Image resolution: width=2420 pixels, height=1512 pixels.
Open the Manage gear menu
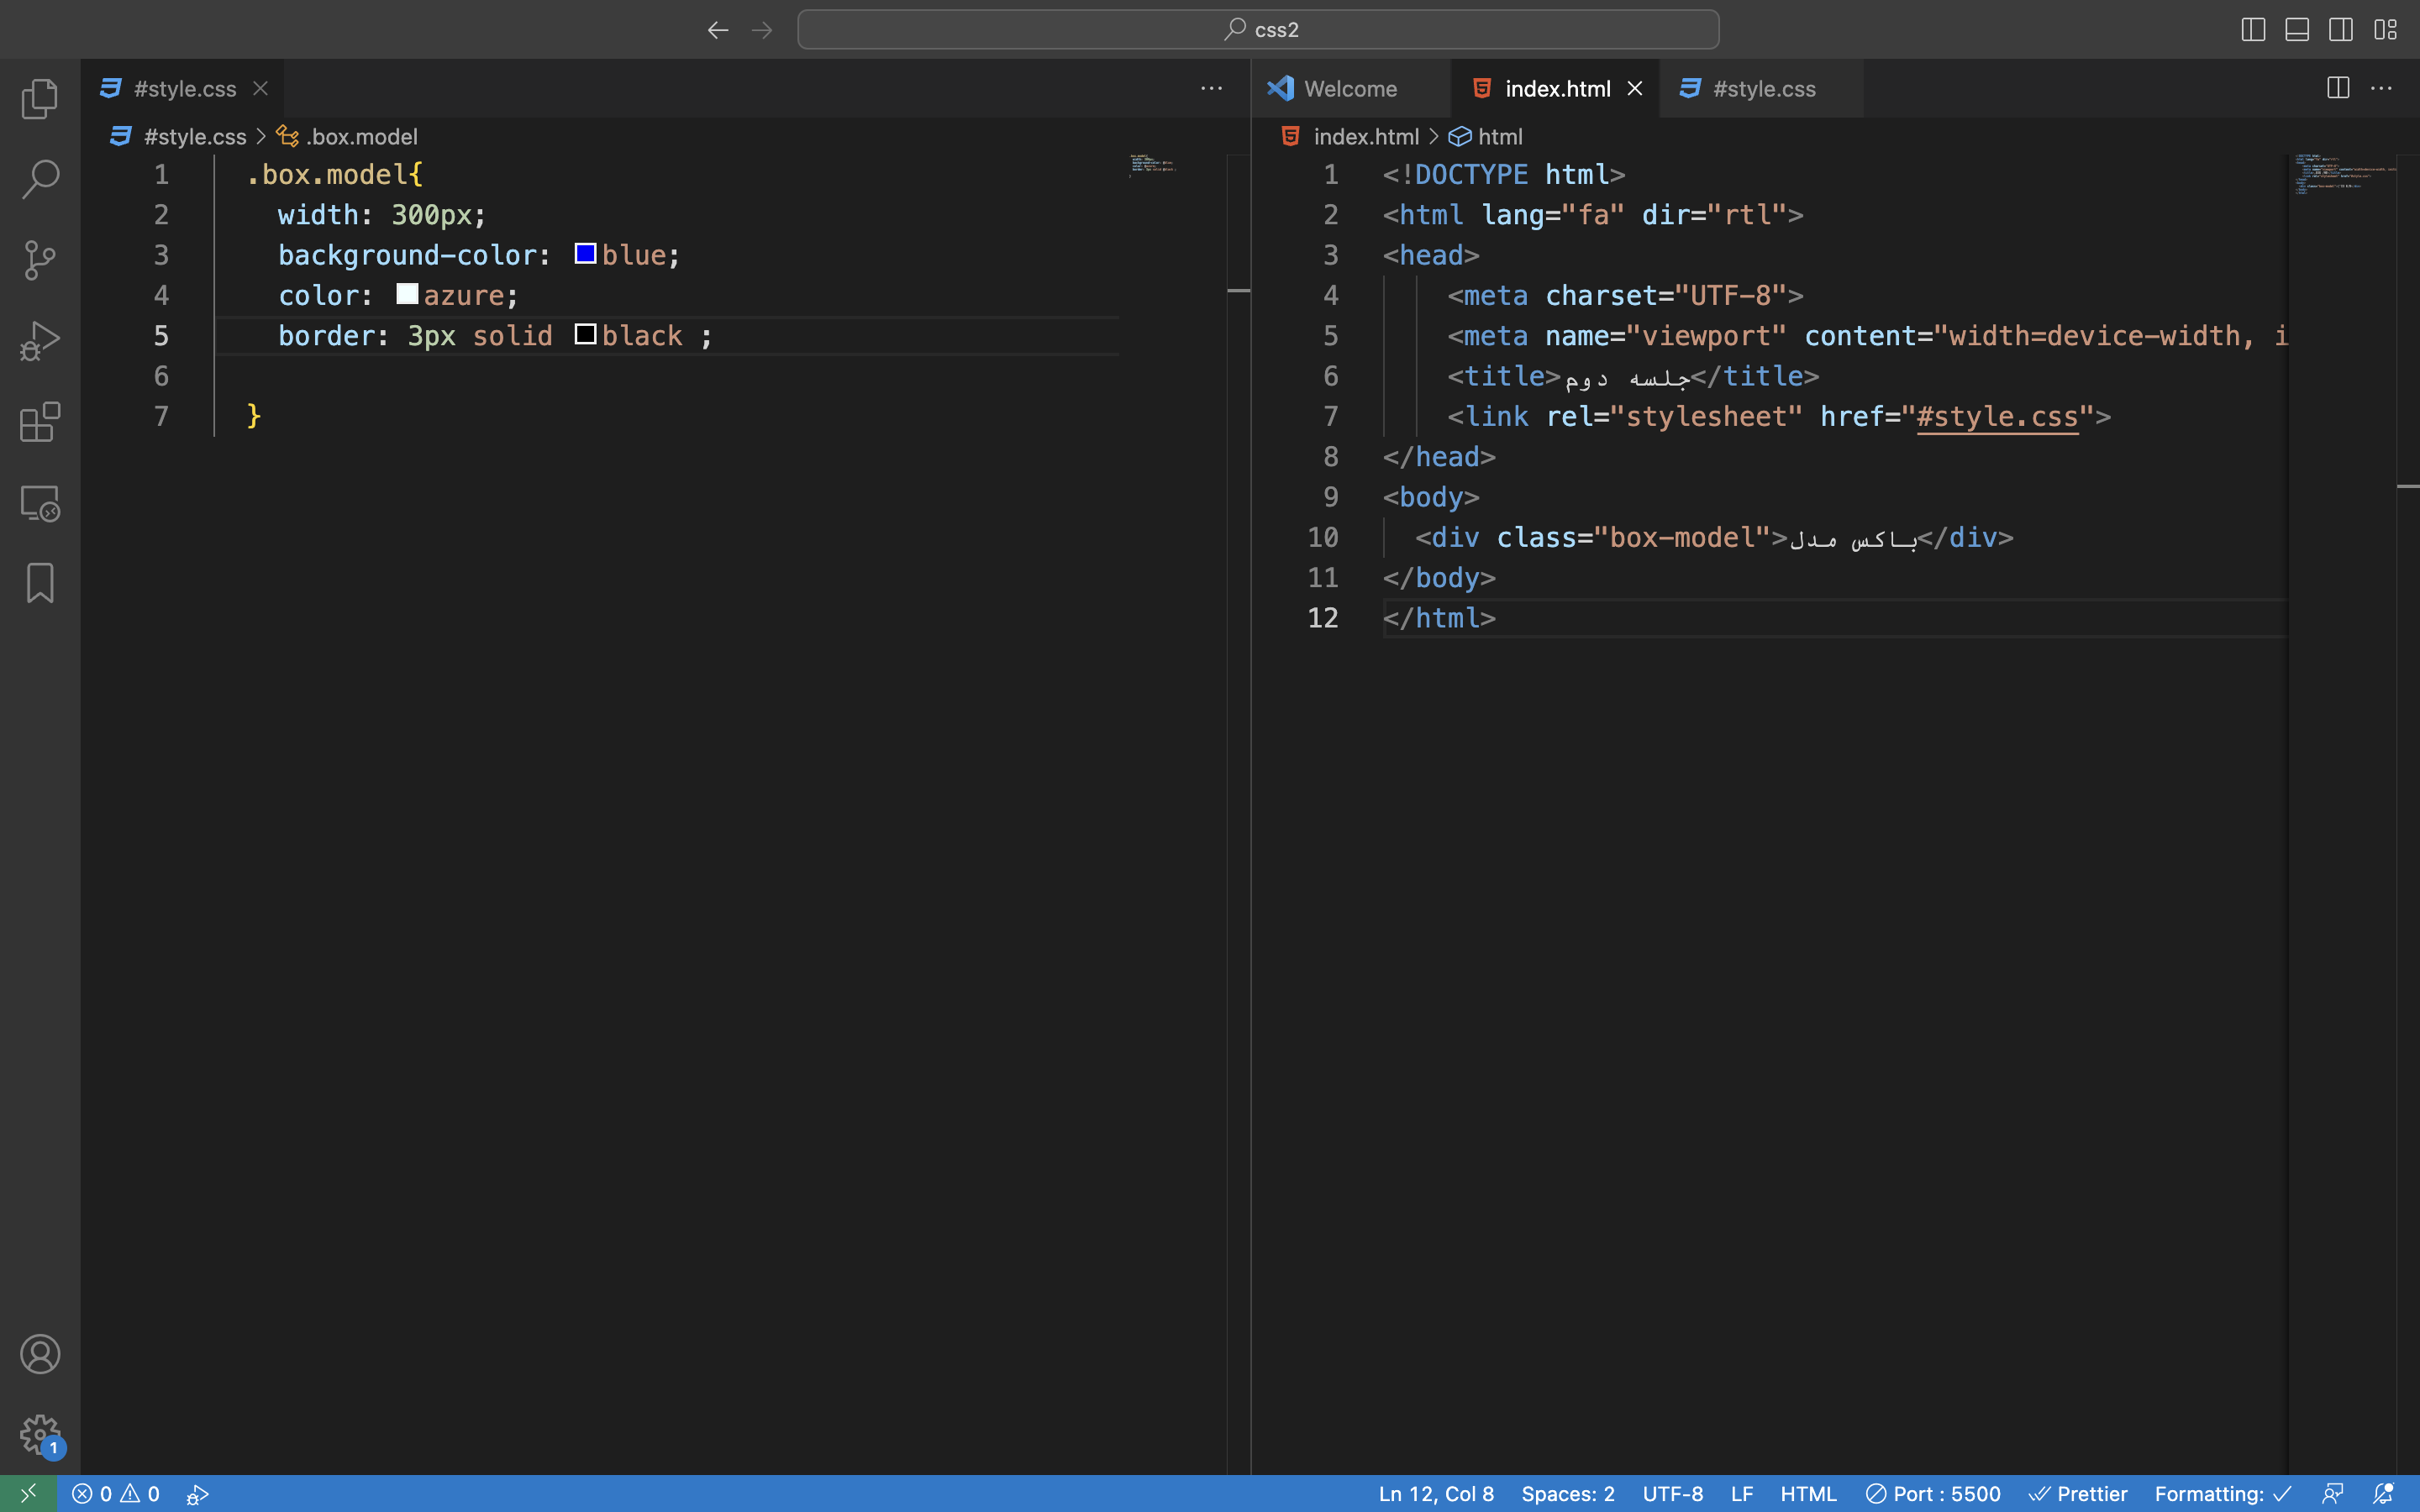[40, 1434]
